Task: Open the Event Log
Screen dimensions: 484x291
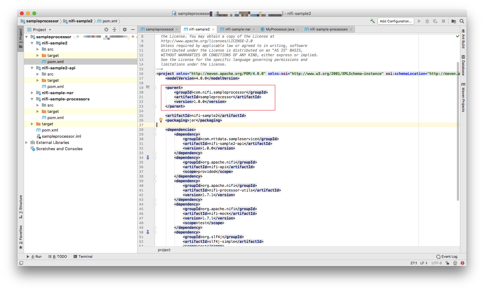Action: [447, 256]
